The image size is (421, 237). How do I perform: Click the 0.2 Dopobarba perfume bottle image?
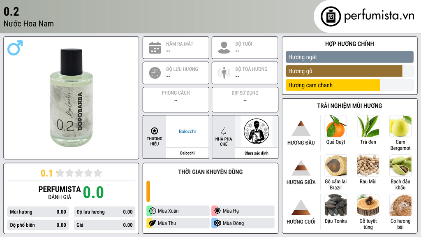72,98
